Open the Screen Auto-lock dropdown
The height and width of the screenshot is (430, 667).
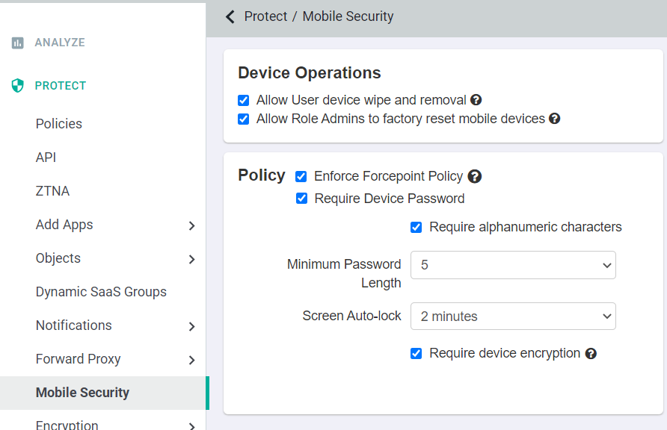[x=513, y=317]
